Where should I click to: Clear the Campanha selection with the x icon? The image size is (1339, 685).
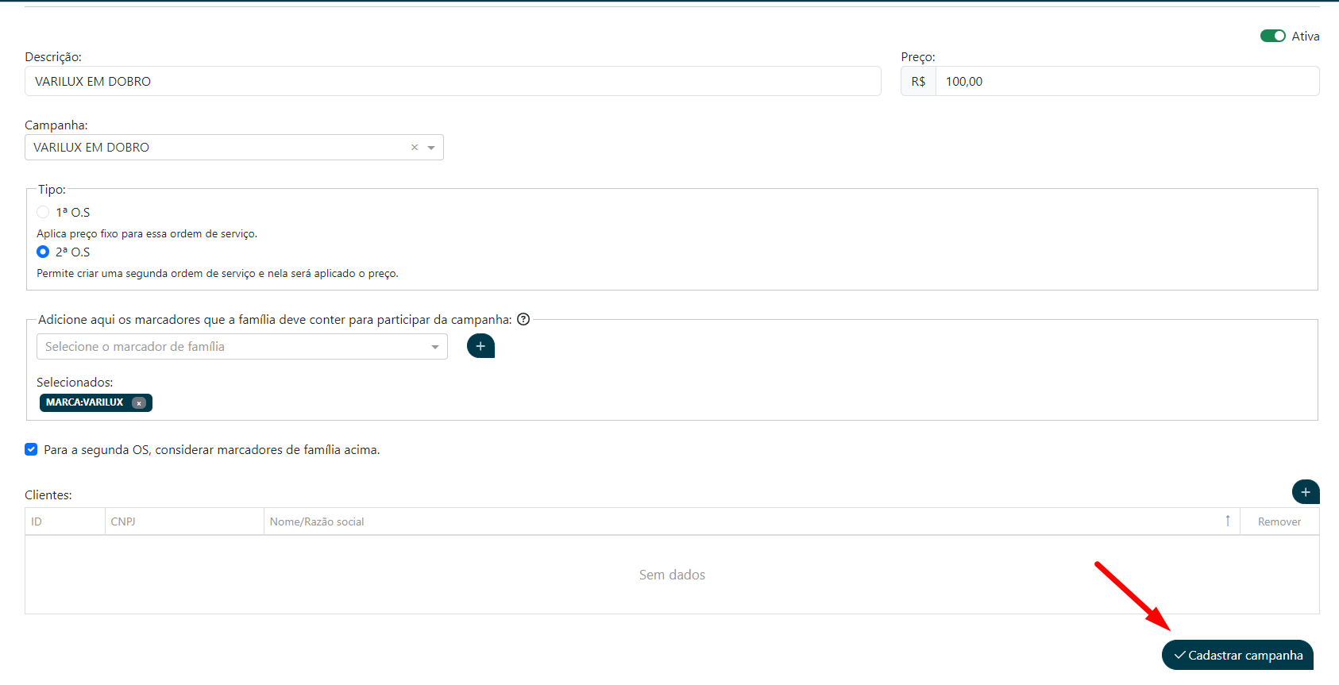(x=415, y=148)
